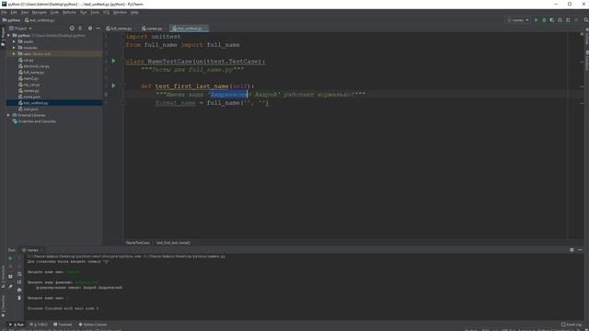Screen dimensions: 589x331
Task: Collapse the python root project folder
Action: 8,35
